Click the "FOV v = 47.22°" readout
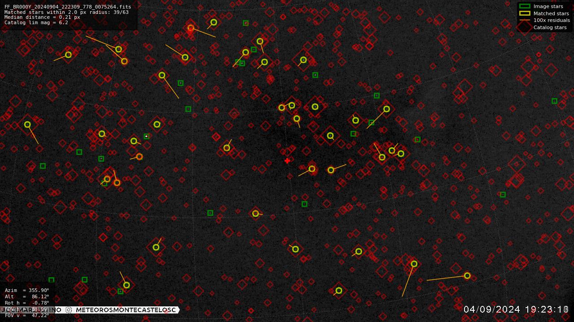Viewport: 574px width, 322px height. tap(27, 315)
